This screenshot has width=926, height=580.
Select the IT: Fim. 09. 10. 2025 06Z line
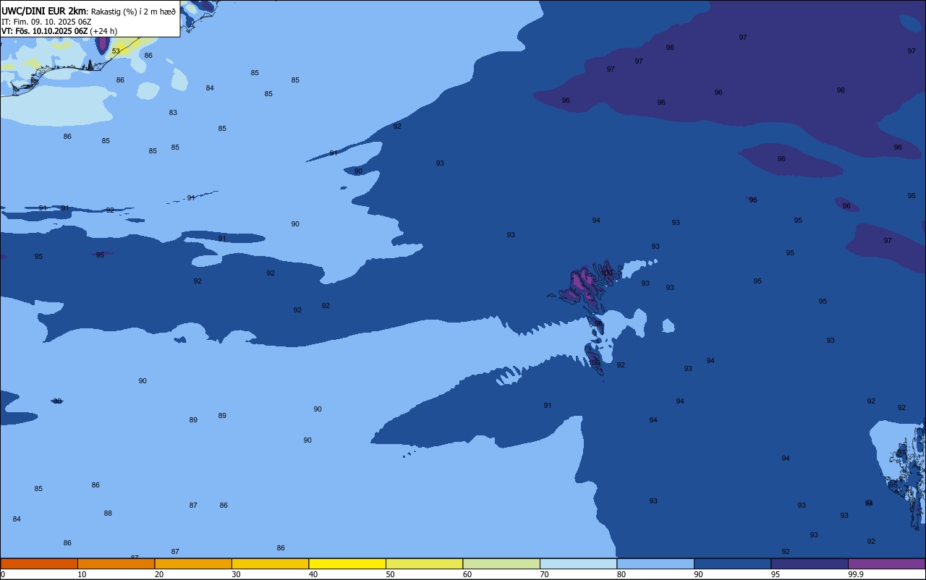pyautogui.click(x=46, y=21)
